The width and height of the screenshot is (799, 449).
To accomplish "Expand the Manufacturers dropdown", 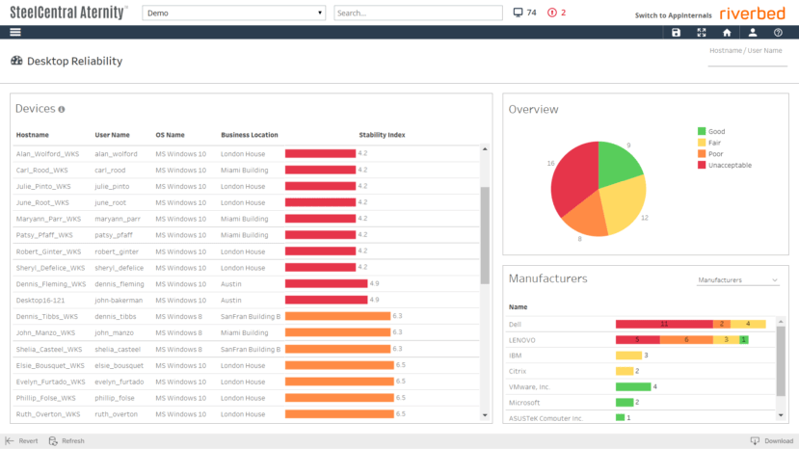I will point(738,280).
